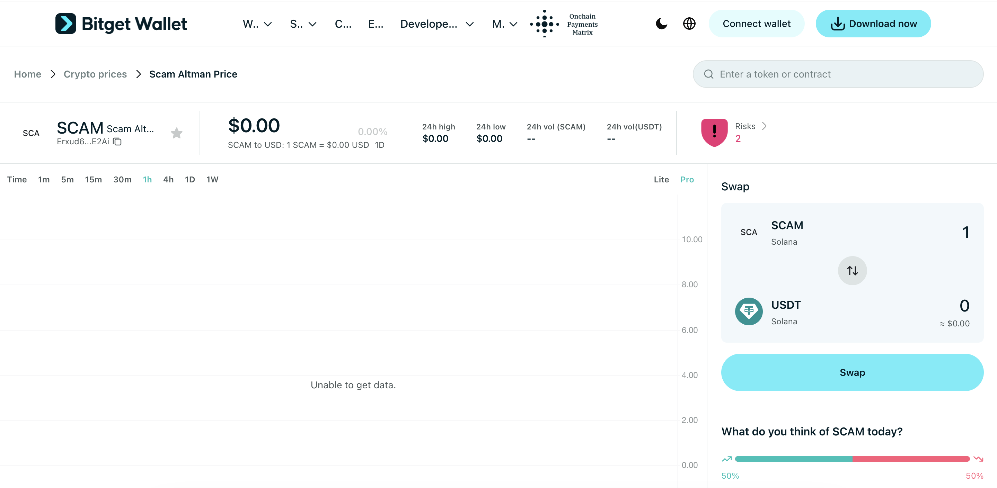Viewport: 997px width, 488px height.
Task: Copy the Erxud6...E2Ai contract address
Action: click(117, 142)
